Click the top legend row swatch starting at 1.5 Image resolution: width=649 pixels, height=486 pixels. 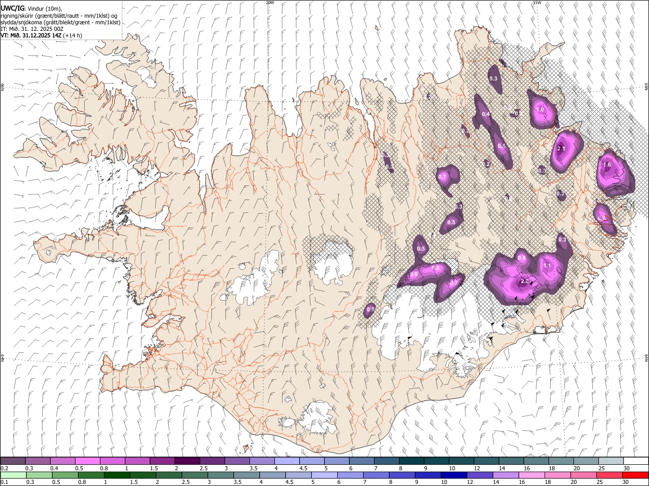[x=163, y=461]
